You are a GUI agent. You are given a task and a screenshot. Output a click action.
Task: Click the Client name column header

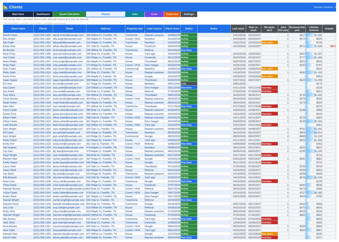pyautogui.click(x=18, y=29)
